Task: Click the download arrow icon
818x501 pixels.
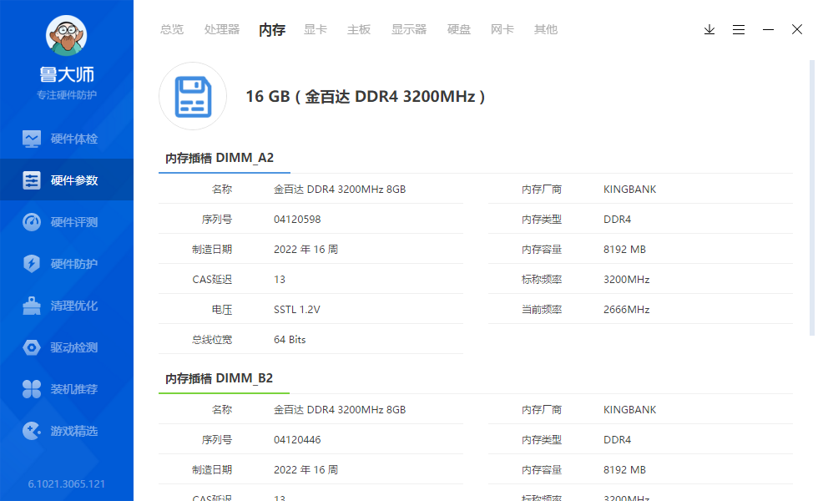Action: pyautogui.click(x=709, y=30)
